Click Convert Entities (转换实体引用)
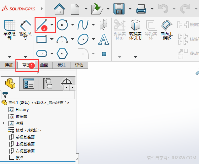Image resolution: width=199 pixels, height=164 pixels. pyautogui.click(x=135, y=30)
